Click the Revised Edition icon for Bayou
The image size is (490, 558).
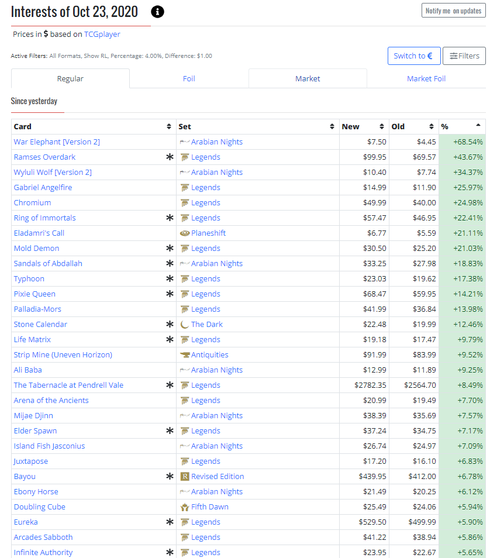point(185,477)
